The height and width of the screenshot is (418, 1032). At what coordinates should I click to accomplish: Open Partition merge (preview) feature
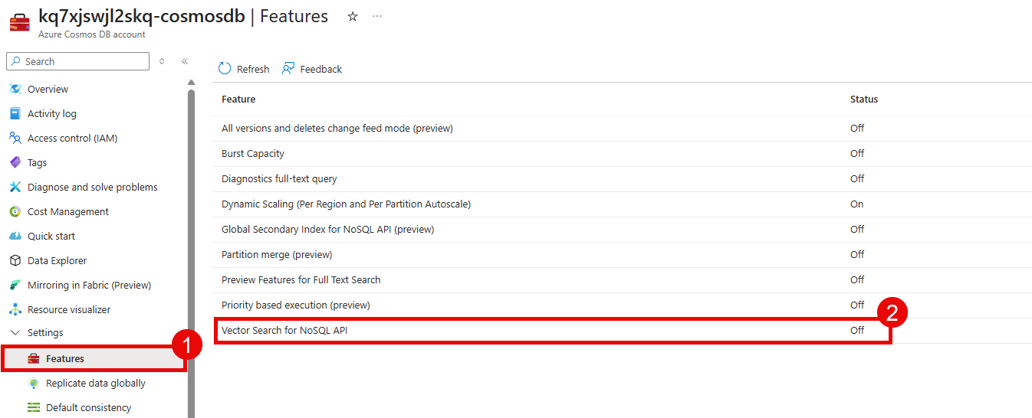(623, 255)
